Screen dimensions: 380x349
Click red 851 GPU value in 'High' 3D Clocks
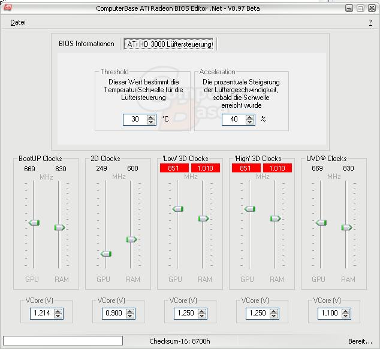[246, 168]
